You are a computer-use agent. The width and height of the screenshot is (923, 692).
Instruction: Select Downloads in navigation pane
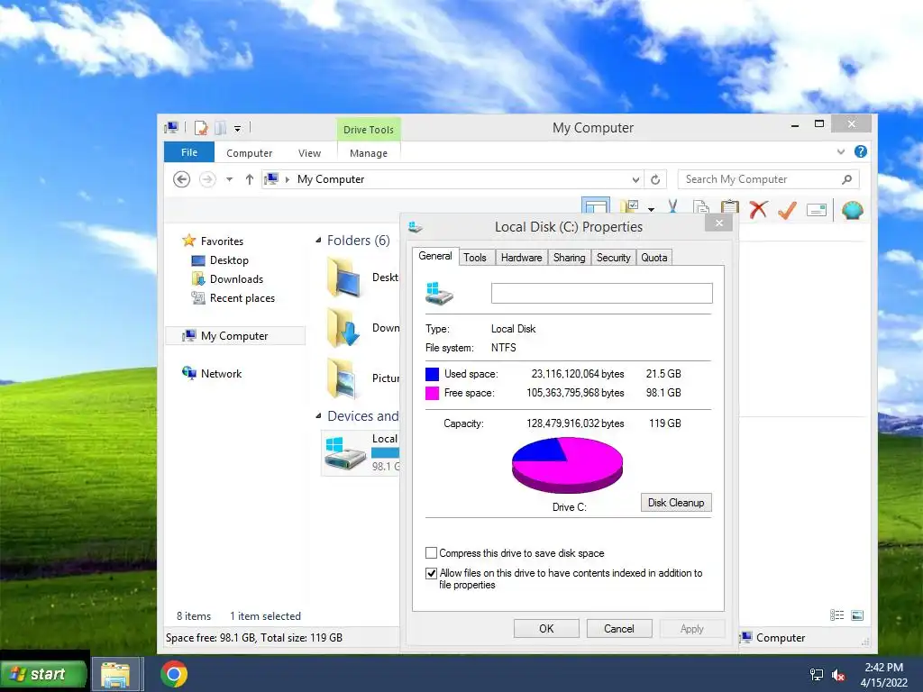tap(236, 279)
